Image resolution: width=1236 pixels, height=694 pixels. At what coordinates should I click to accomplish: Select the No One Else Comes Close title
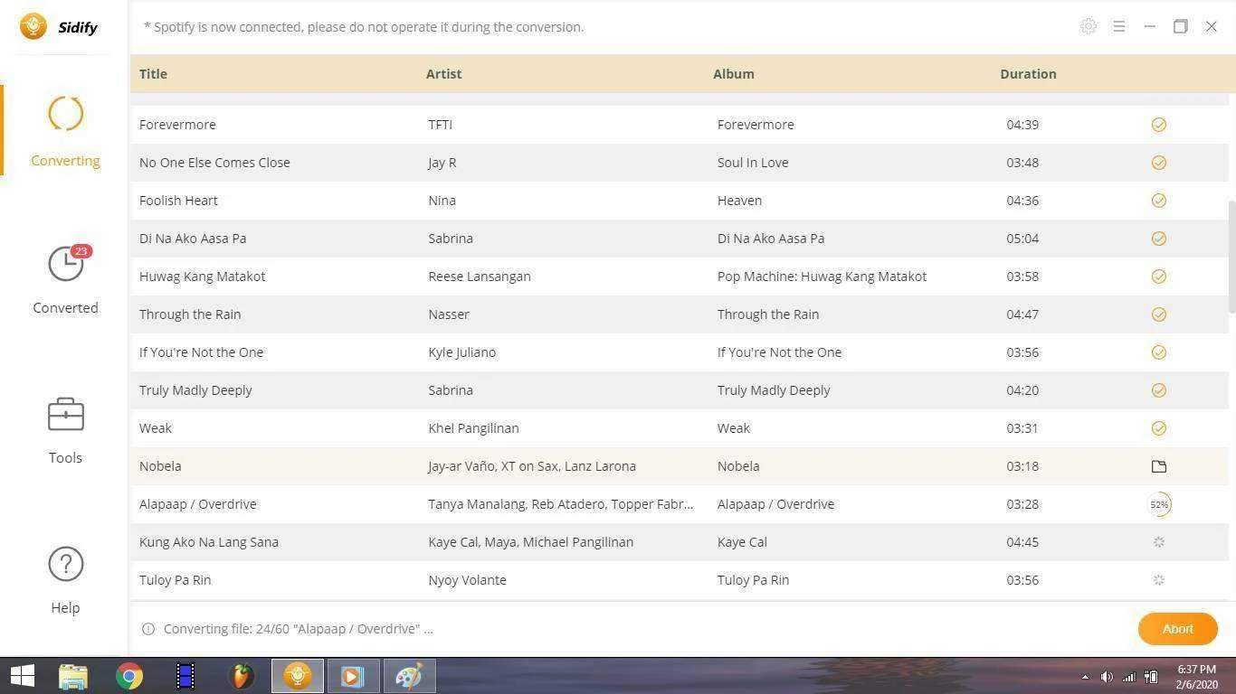[x=214, y=163]
